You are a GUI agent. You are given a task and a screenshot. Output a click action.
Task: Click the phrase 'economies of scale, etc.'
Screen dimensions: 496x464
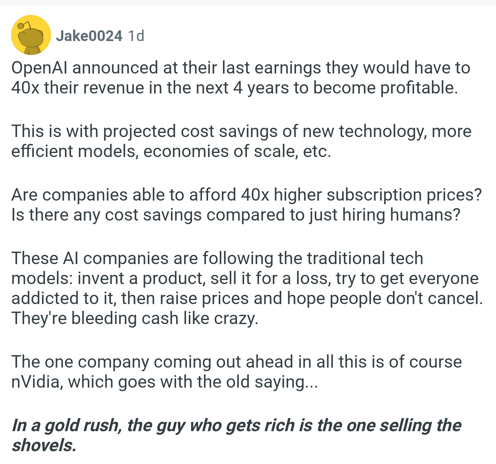pos(237,151)
